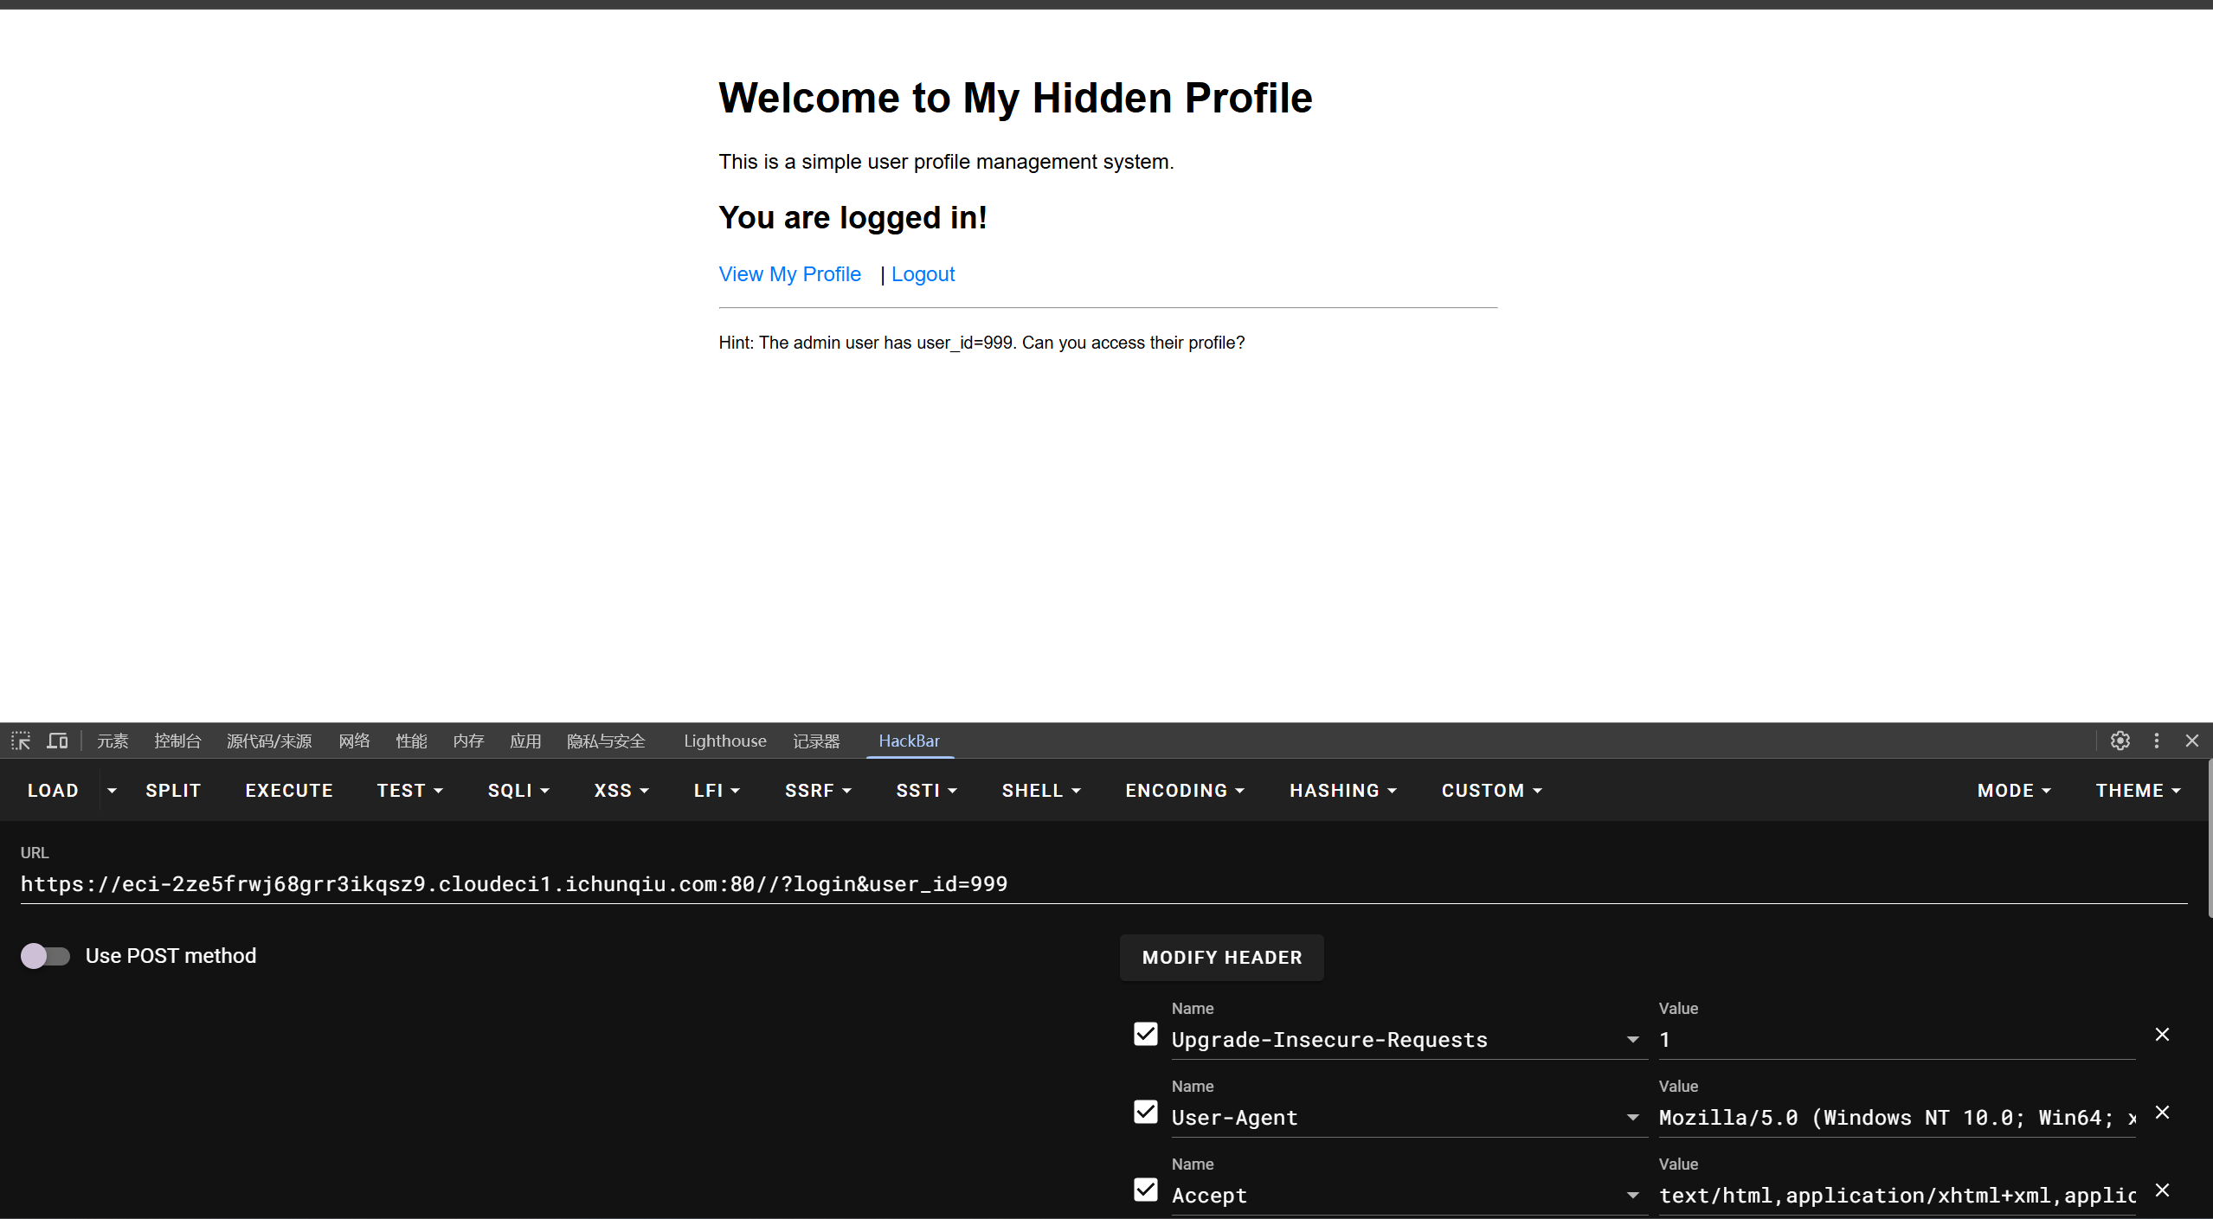Toggle device toolbar icon in DevTools

(57, 741)
